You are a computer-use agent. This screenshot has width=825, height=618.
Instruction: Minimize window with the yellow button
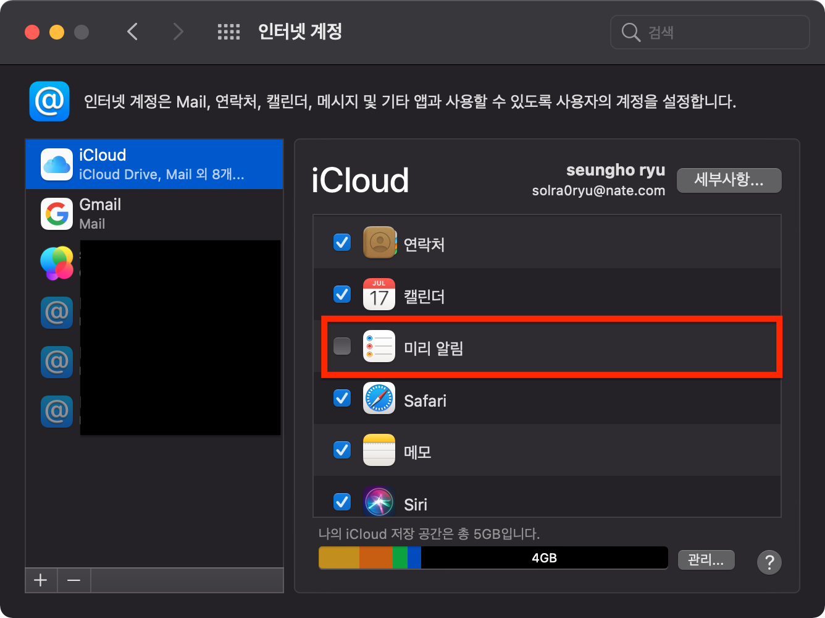tap(57, 32)
